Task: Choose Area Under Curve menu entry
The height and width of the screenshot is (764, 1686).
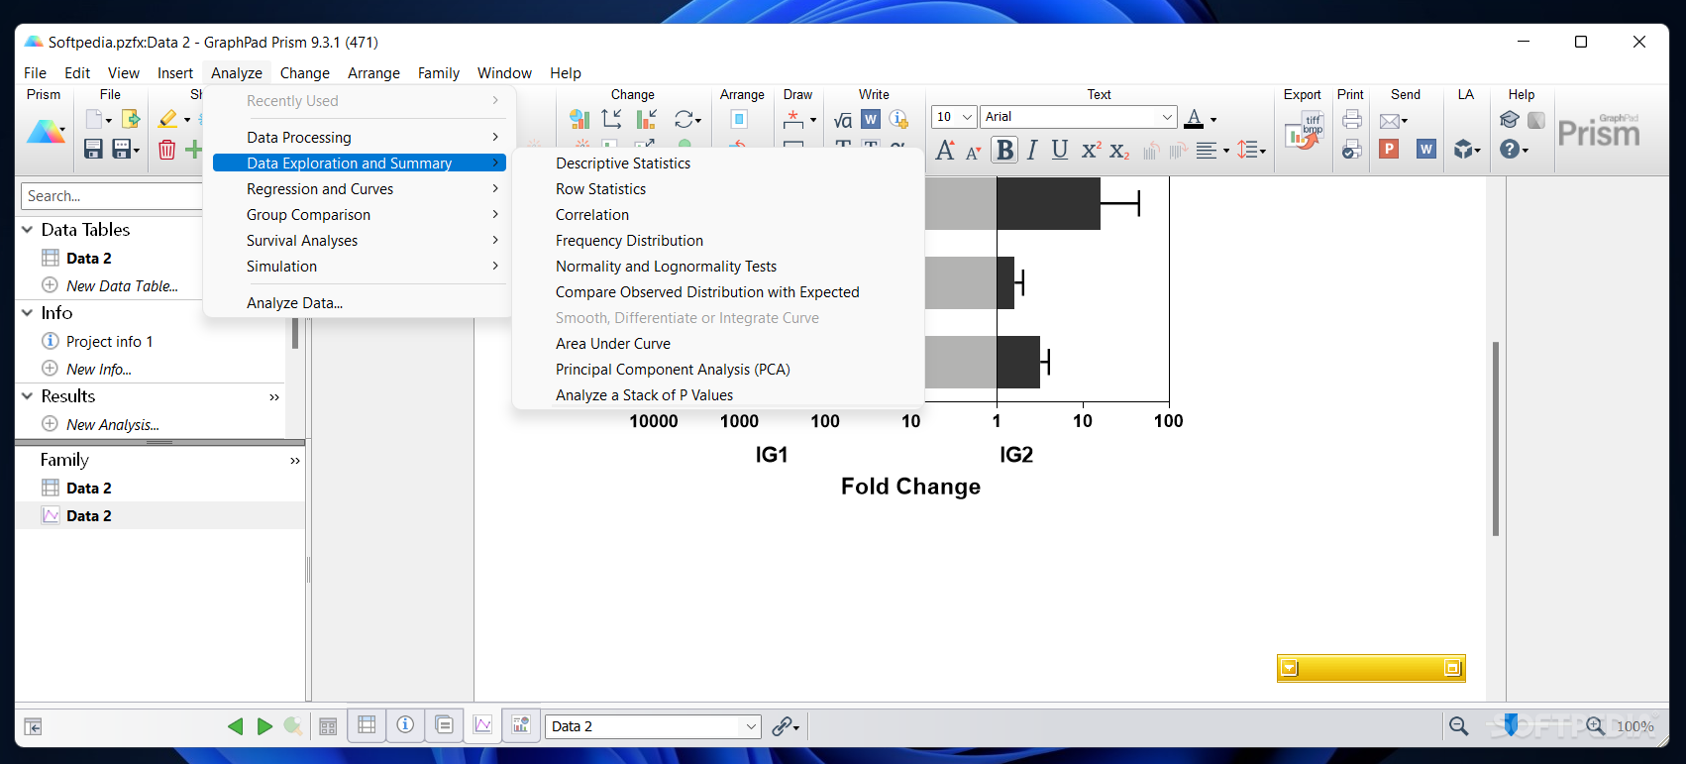Action: 613,344
